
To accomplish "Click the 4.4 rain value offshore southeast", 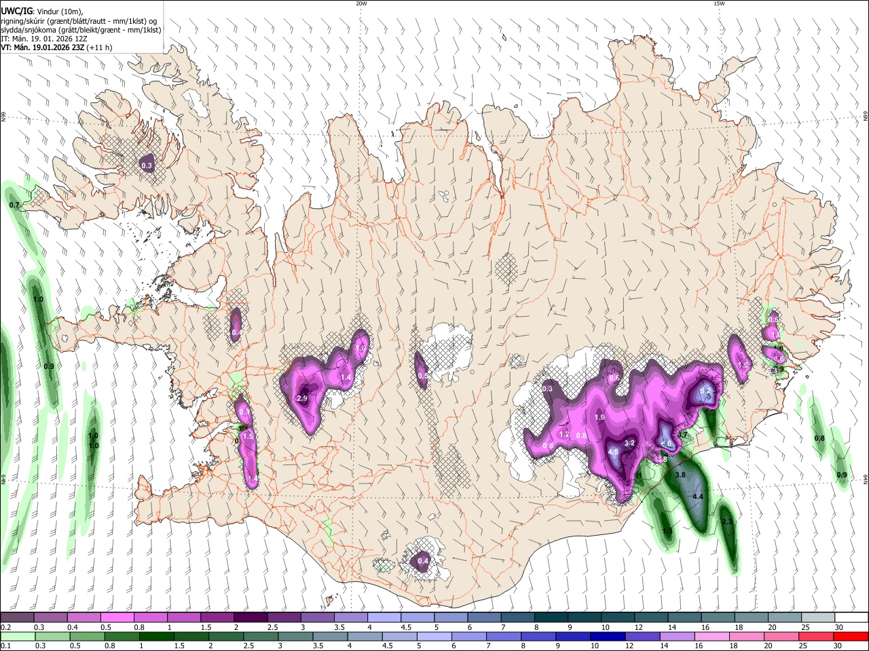I will click(x=697, y=497).
